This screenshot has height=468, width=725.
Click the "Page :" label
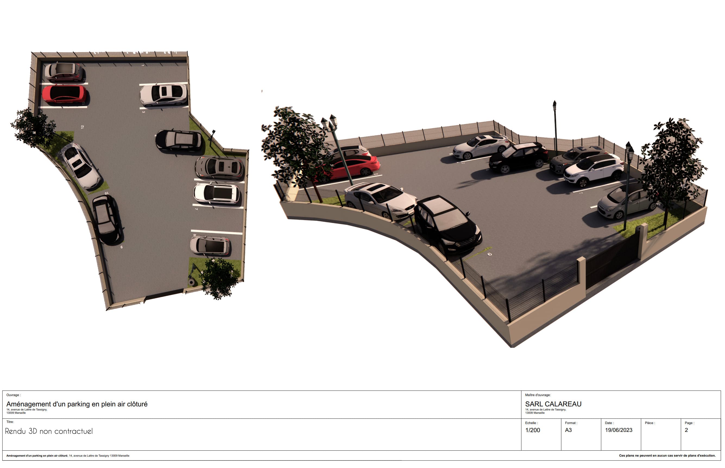pyautogui.click(x=689, y=423)
